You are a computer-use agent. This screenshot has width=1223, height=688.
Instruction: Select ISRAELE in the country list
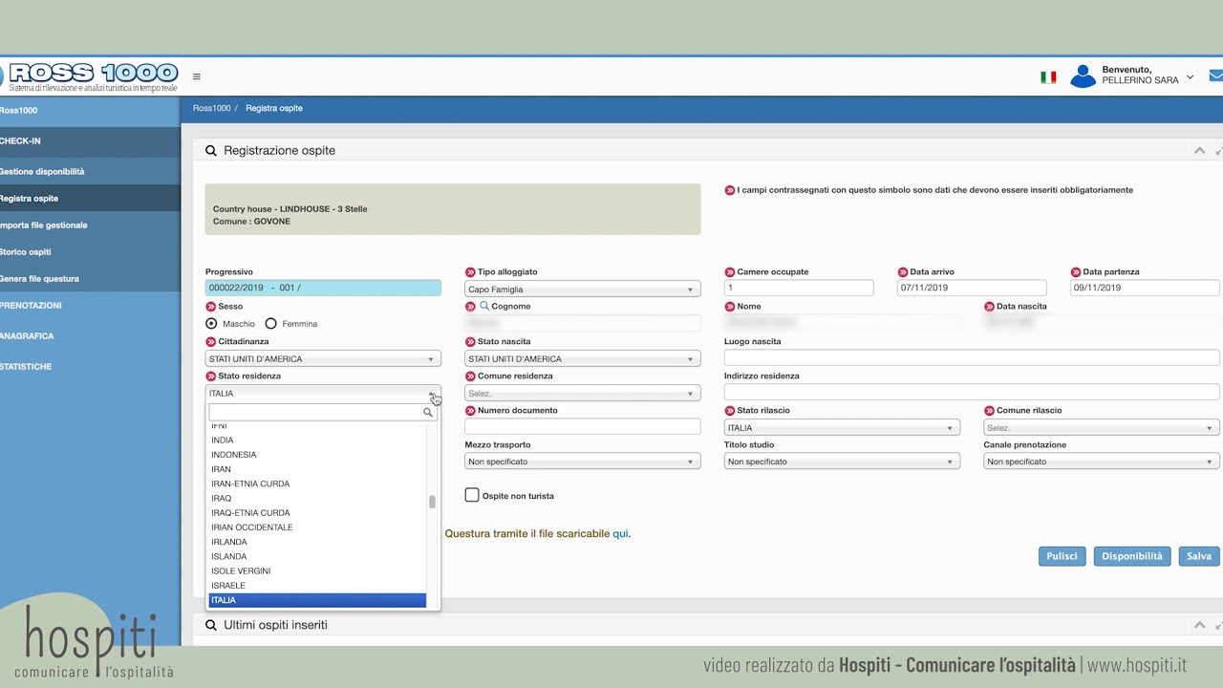click(x=317, y=586)
